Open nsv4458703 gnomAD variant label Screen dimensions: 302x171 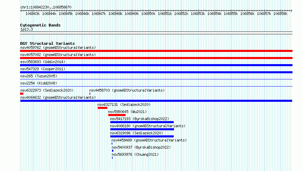(x=127, y=90)
